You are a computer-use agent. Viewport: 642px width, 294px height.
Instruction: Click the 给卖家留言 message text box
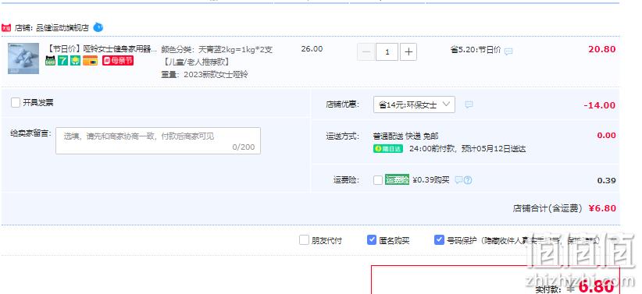click(158, 140)
